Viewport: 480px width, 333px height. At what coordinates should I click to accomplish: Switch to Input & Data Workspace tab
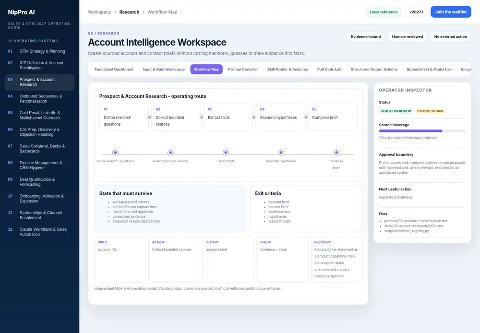coord(164,70)
